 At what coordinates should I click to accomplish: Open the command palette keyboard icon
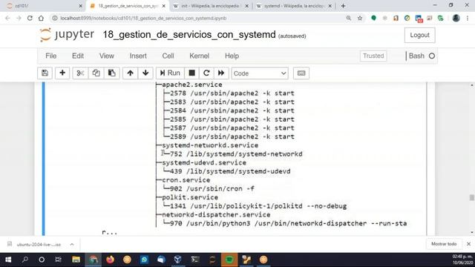pos(301,73)
